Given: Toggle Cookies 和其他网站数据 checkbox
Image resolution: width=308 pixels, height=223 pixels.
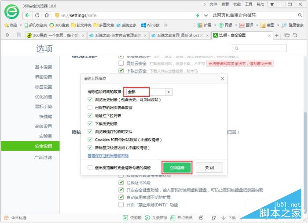Looking at the screenshot, I should [x=90, y=140].
